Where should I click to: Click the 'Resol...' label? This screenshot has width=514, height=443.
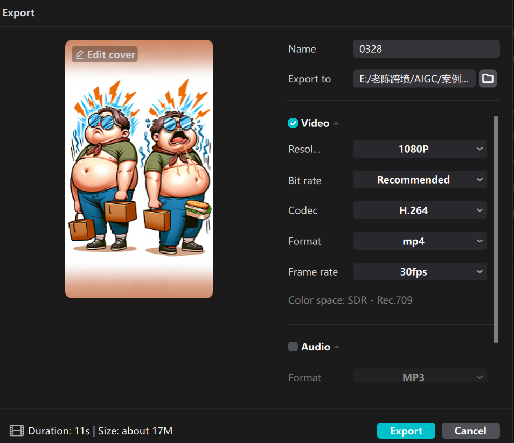click(x=304, y=149)
